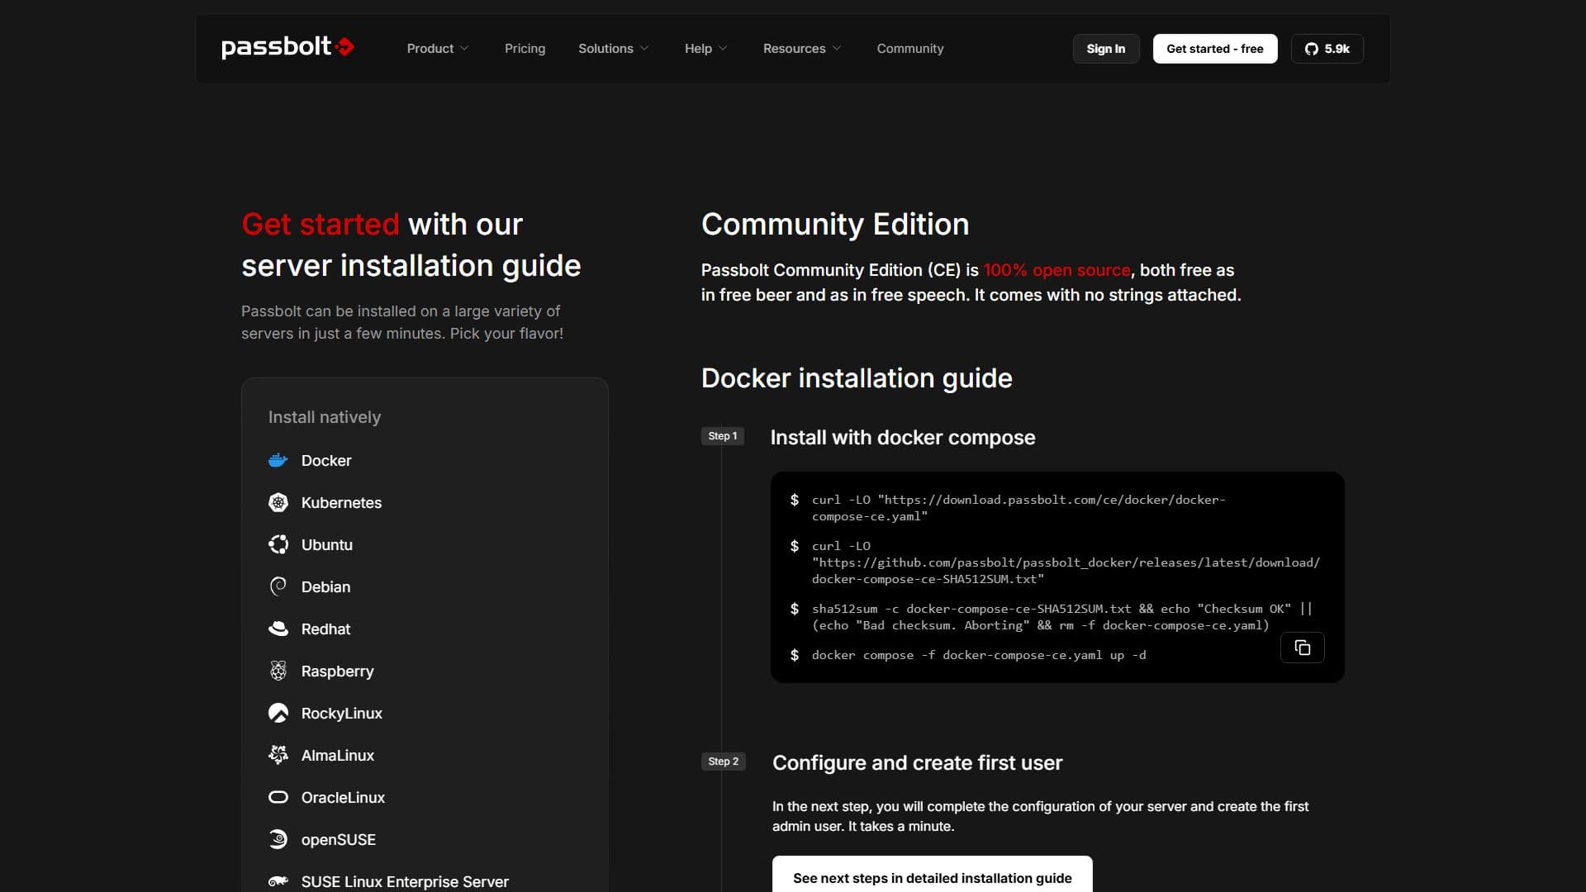Click Get started - free button

(1215, 49)
